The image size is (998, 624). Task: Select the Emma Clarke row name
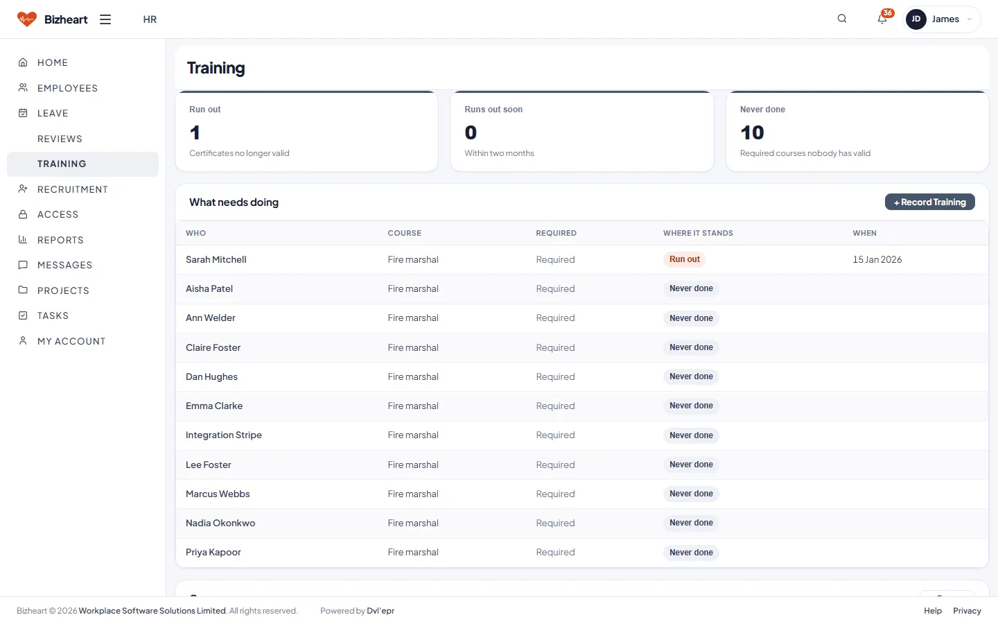tap(214, 406)
